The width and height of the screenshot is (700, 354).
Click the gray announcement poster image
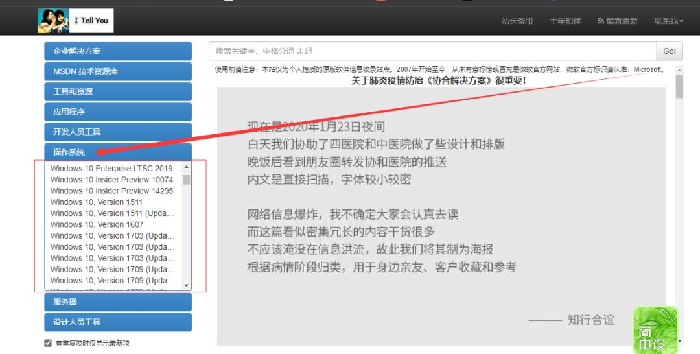(441, 216)
